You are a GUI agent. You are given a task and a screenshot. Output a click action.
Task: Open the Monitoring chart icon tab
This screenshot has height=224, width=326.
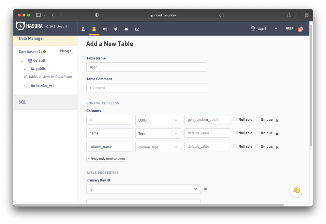137,29
